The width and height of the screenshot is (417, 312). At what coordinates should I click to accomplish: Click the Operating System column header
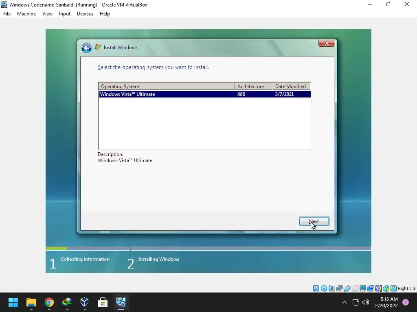(167, 86)
